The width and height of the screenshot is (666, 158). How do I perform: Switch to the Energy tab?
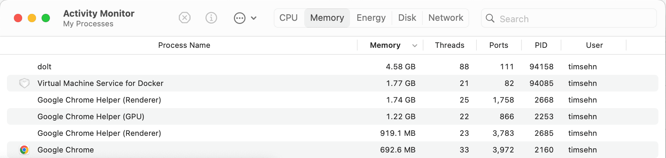371,18
